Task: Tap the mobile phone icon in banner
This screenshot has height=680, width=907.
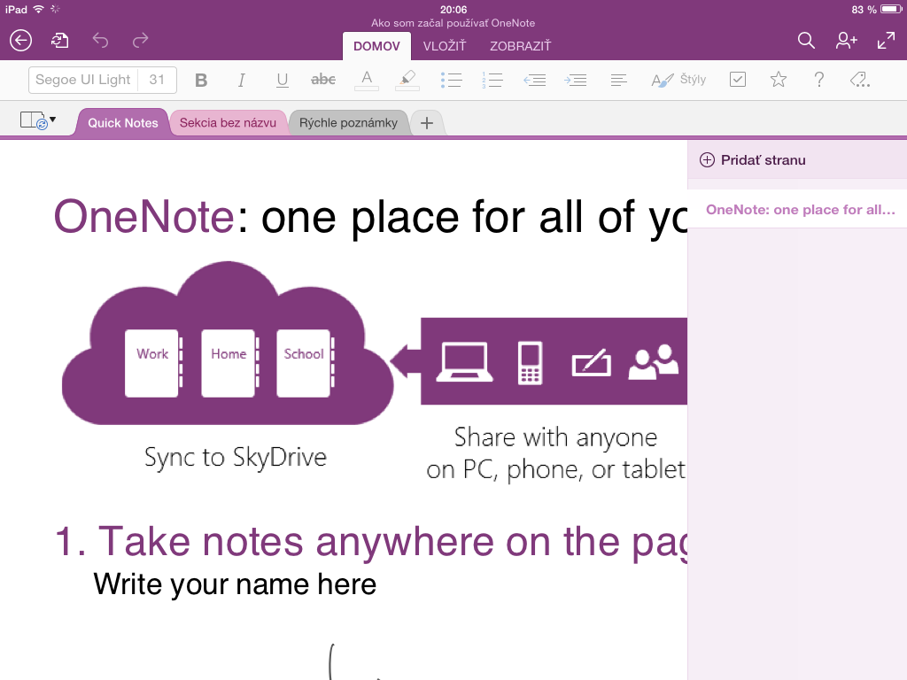Action: point(530,362)
